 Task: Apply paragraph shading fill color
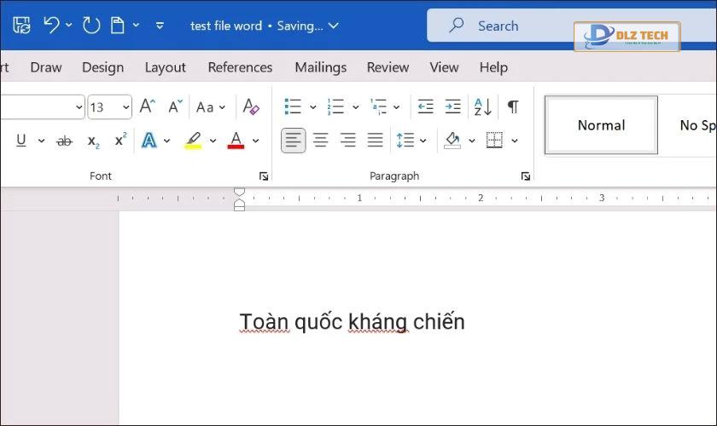(452, 141)
